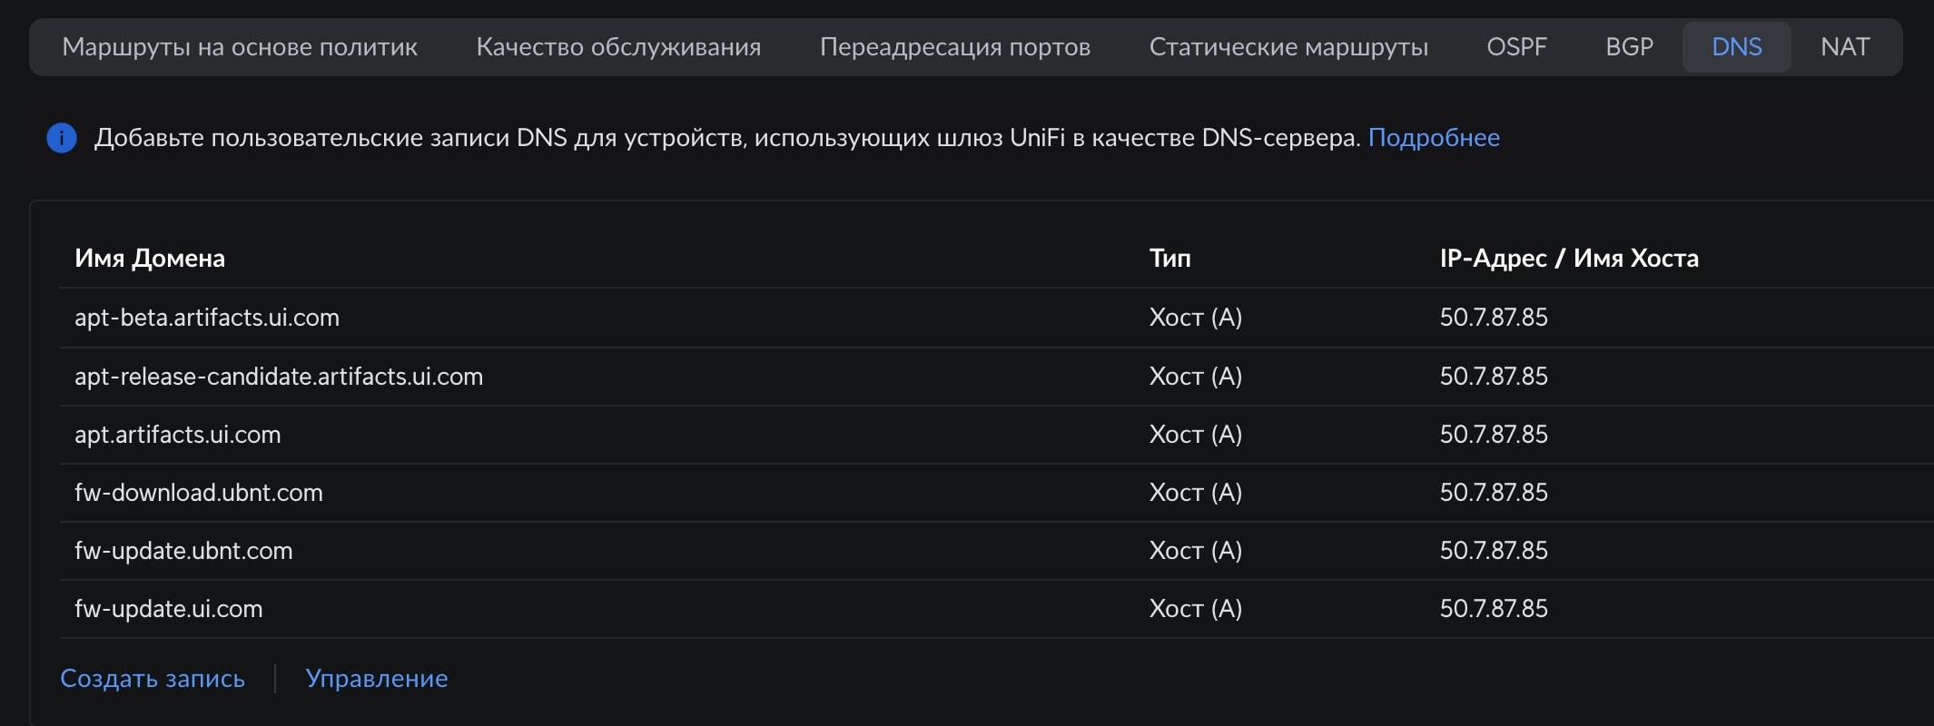Follow the Подробнее link

click(1434, 138)
